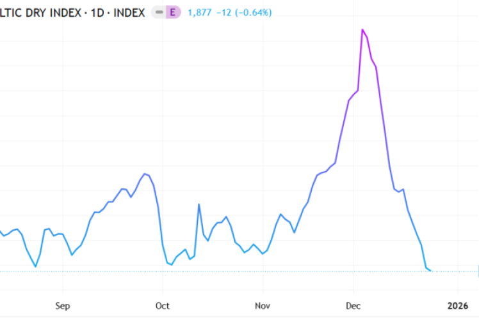Click the gray dash market status icon
The width and height of the screenshot is (479, 318).
pyautogui.click(x=159, y=12)
